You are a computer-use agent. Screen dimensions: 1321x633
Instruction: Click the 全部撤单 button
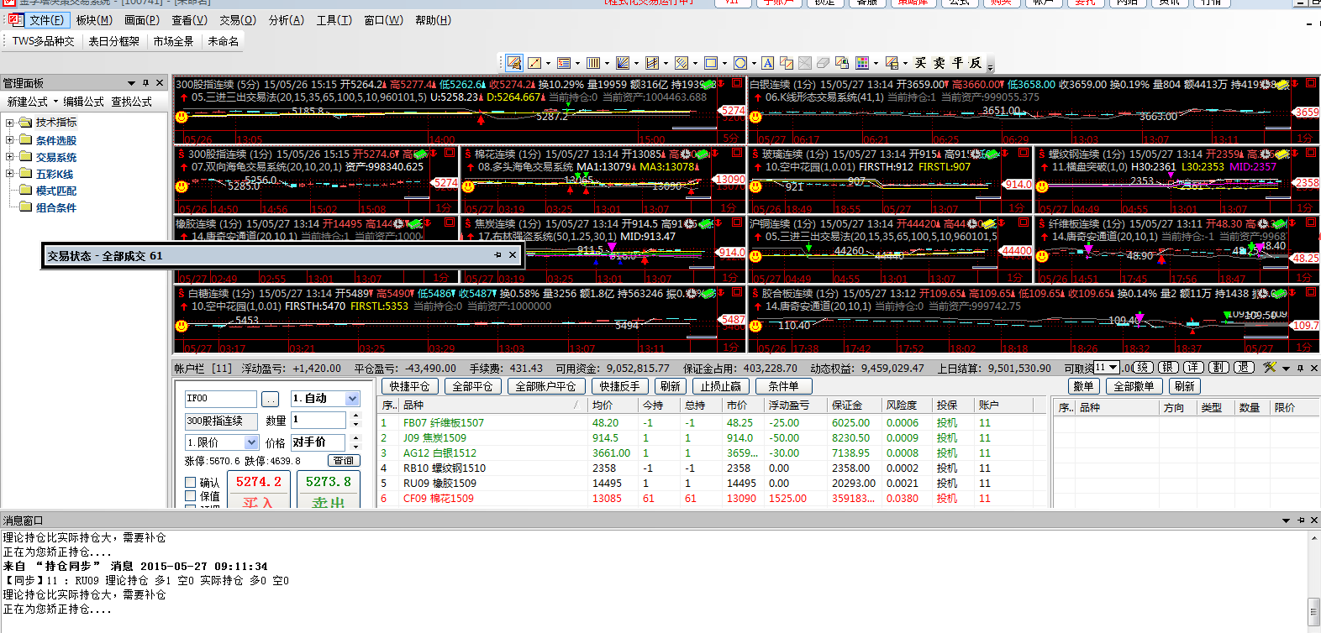1134,386
